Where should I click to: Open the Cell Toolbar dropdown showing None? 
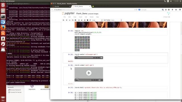[116, 20]
